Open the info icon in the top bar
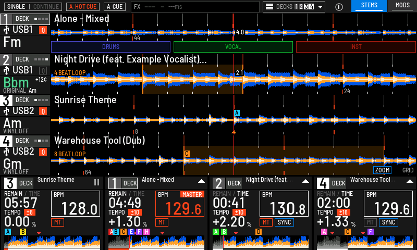Viewport: 417px width, 250px height. point(339,7)
